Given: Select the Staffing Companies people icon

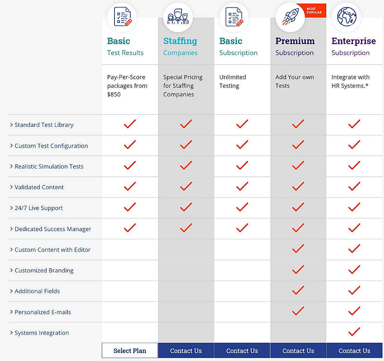Looking at the screenshot, I should click(178, 17).
